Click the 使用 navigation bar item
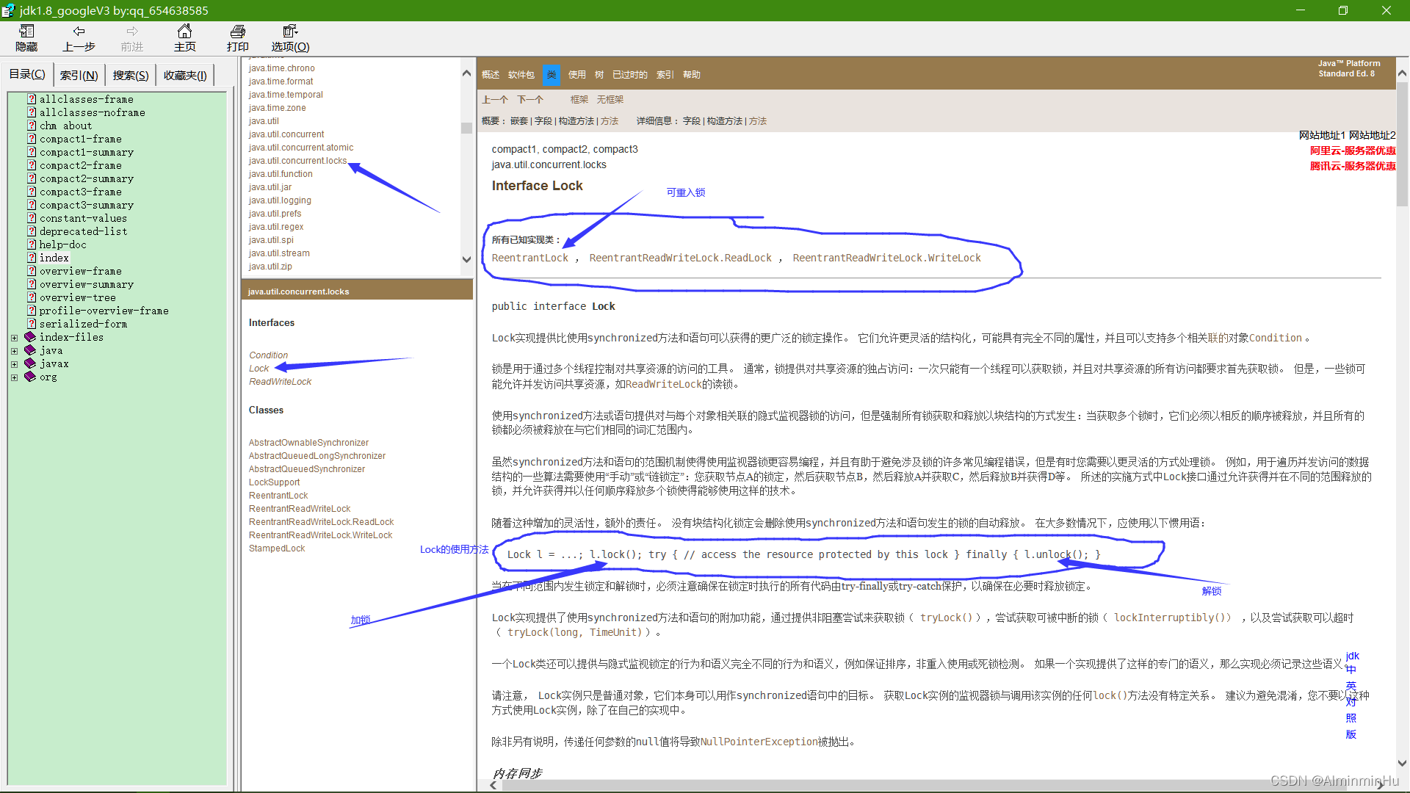 coord(576,75)
